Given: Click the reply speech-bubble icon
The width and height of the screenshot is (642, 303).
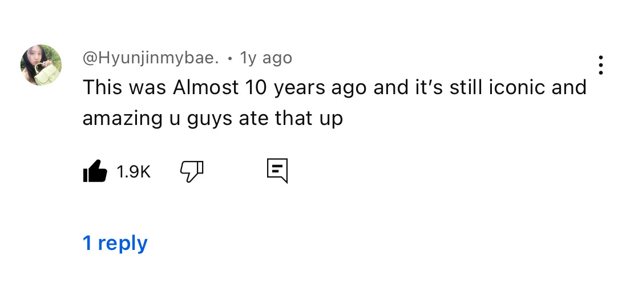Looking at the screenshot, I should coord(277,171).
